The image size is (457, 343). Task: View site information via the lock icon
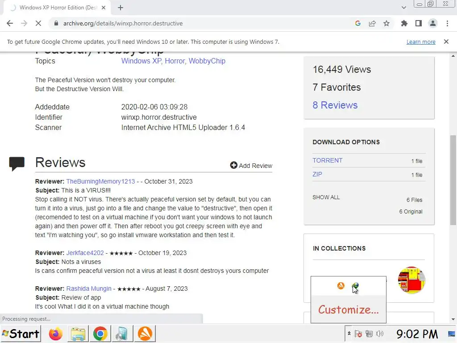[x=56, y=23]
